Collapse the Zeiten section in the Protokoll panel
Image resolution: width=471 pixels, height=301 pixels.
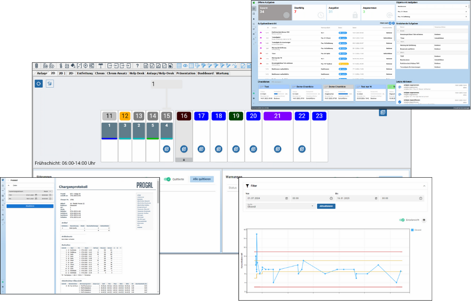(8, 186)
